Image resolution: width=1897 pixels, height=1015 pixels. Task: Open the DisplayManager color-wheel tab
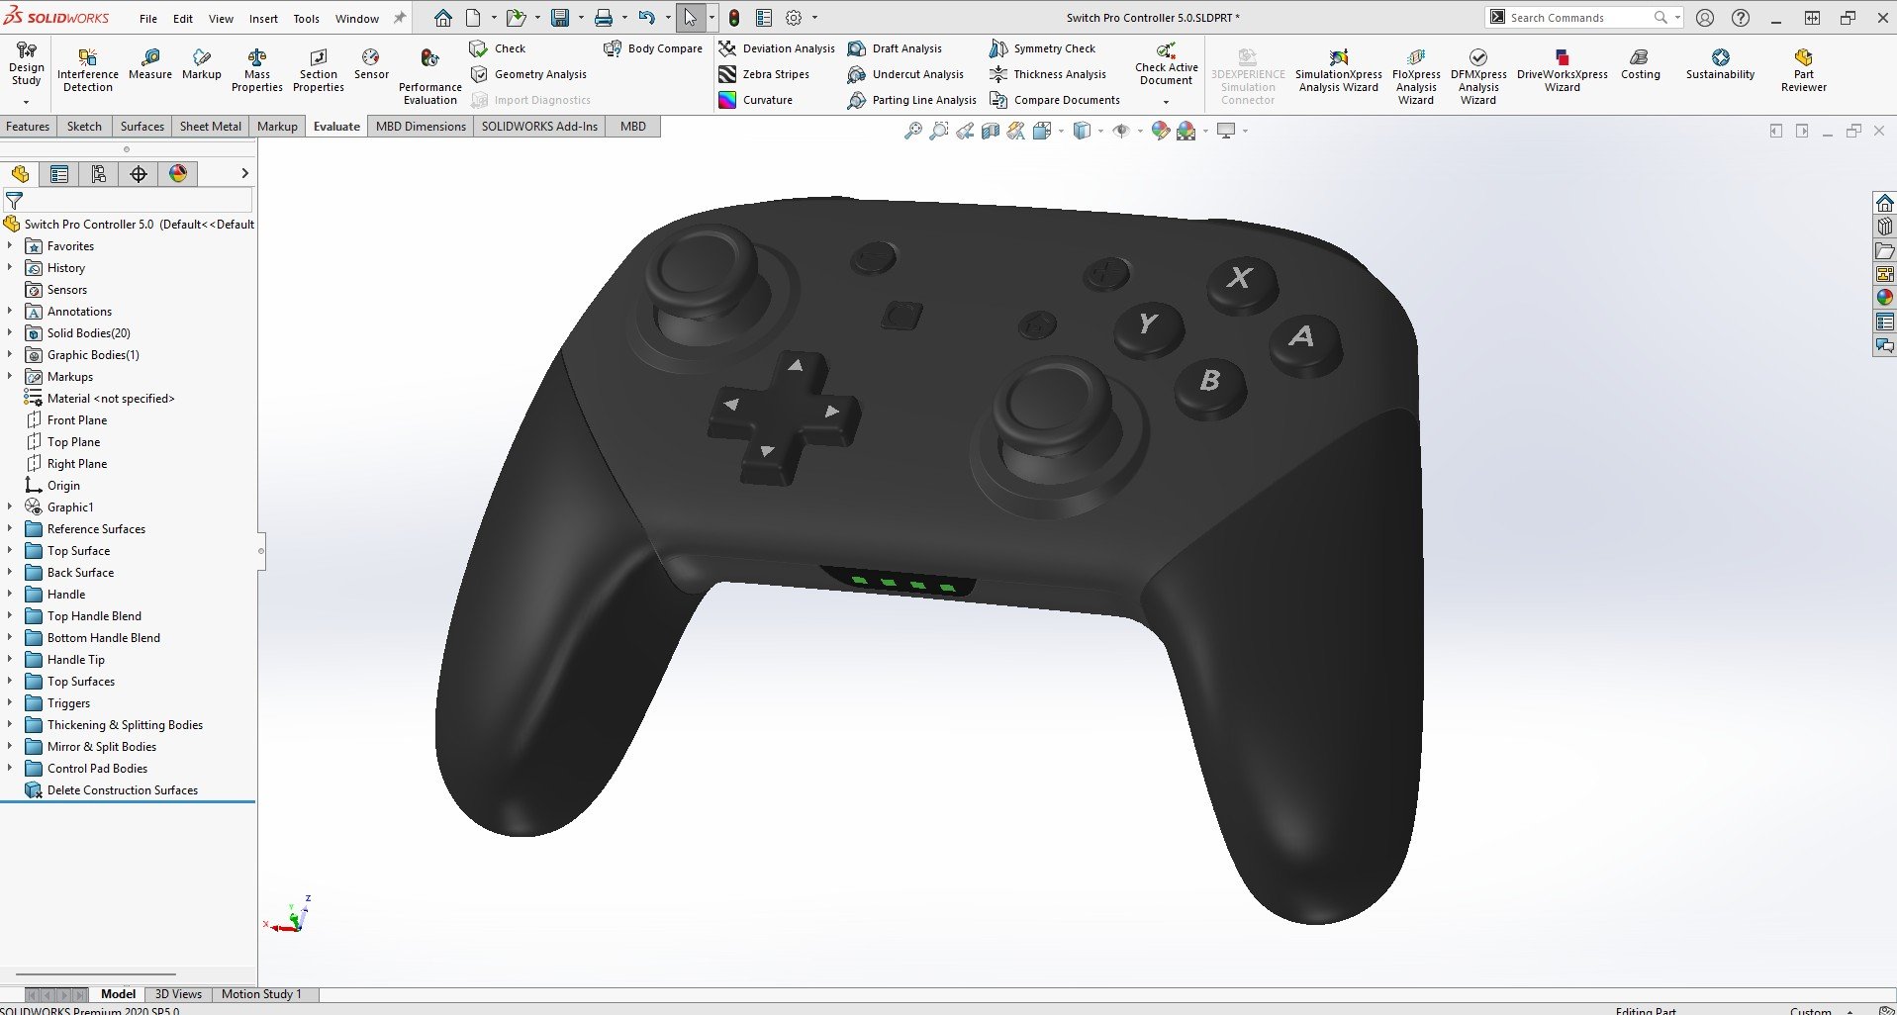tap(178, 174)
